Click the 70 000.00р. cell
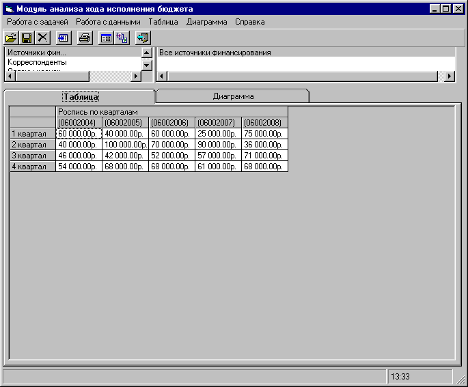The image size is (468, 387). [171, 145]
